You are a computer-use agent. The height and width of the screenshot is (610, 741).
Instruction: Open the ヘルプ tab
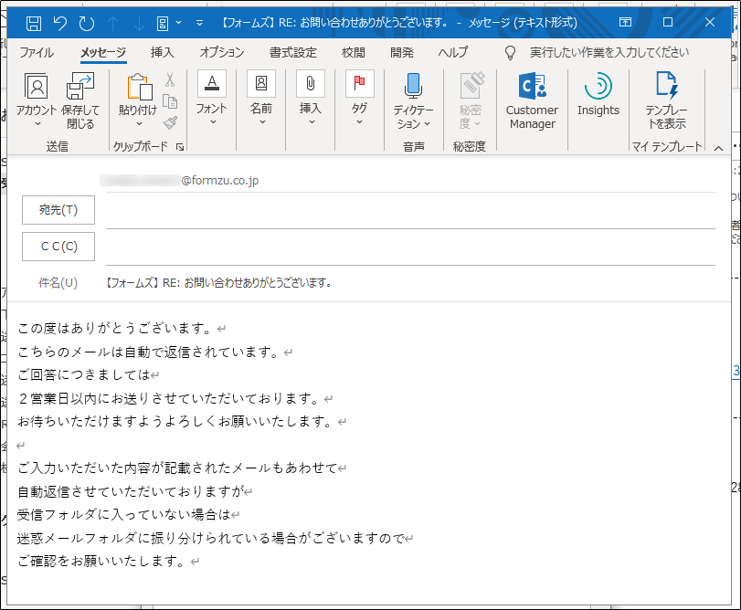click(452, 52)
